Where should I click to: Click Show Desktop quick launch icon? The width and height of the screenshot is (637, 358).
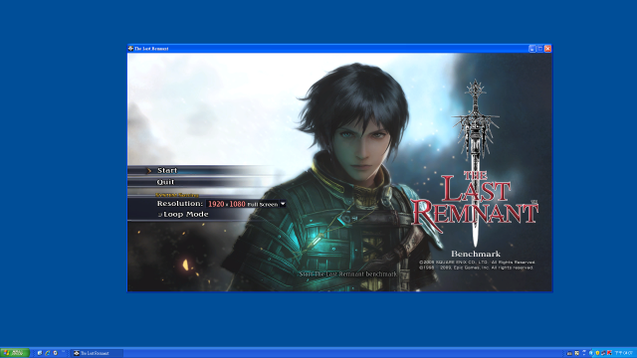point(40,353)
